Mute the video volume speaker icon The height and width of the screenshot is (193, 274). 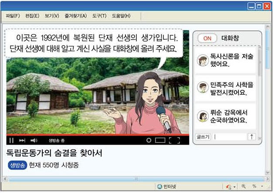tap(34, 140)
